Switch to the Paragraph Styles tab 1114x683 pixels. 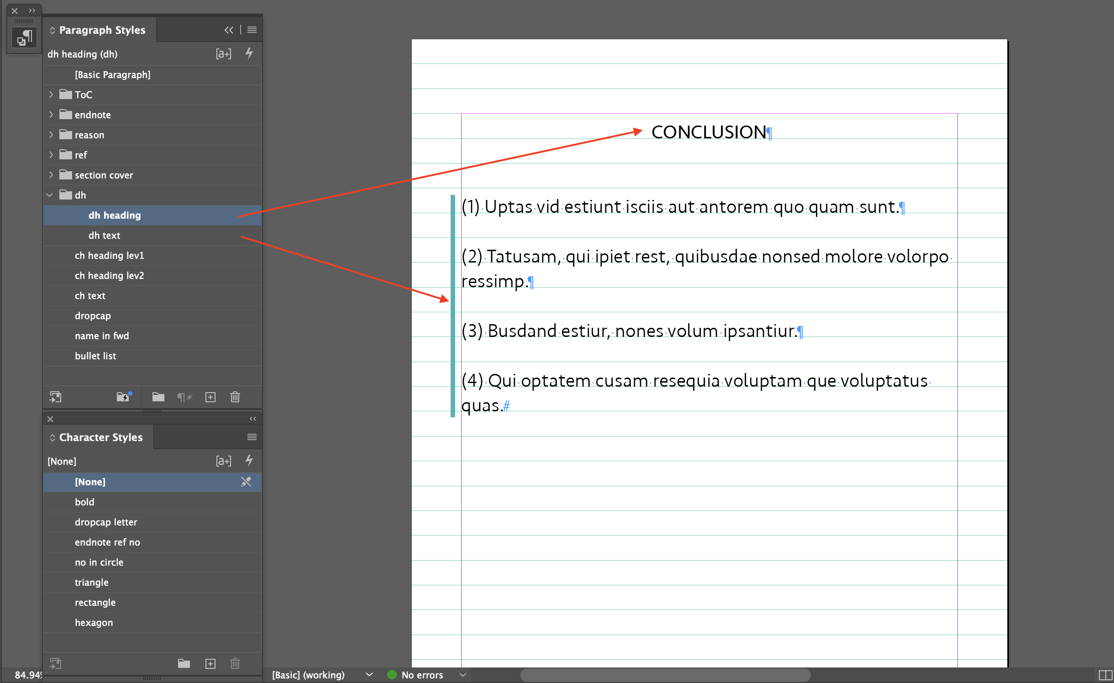click(102, 30)
